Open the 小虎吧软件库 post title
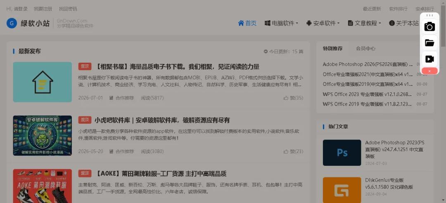This screenshot has height=203, width=446. click(162, 120)
